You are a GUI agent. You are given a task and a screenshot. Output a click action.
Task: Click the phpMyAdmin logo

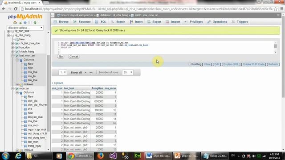click(x=25, y=16)
